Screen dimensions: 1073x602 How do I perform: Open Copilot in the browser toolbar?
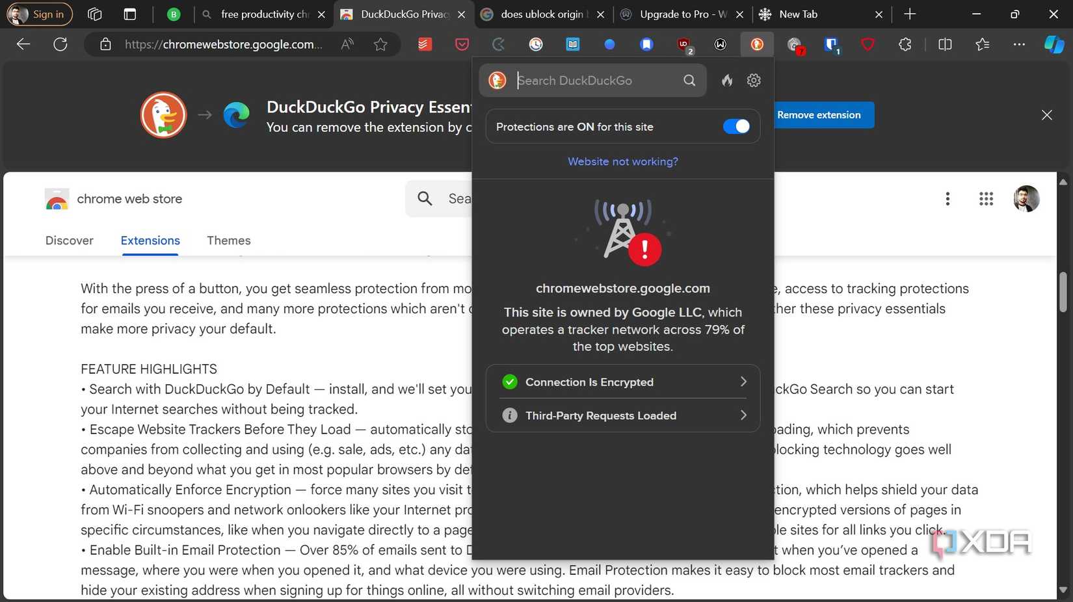tap(1053, 44)
